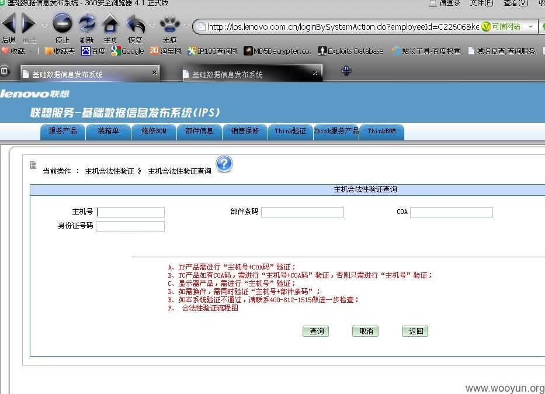The width and height of the screenshot is (545, 394).
Task: Open the 部件信息 nav tab
Action: [199, 132]
